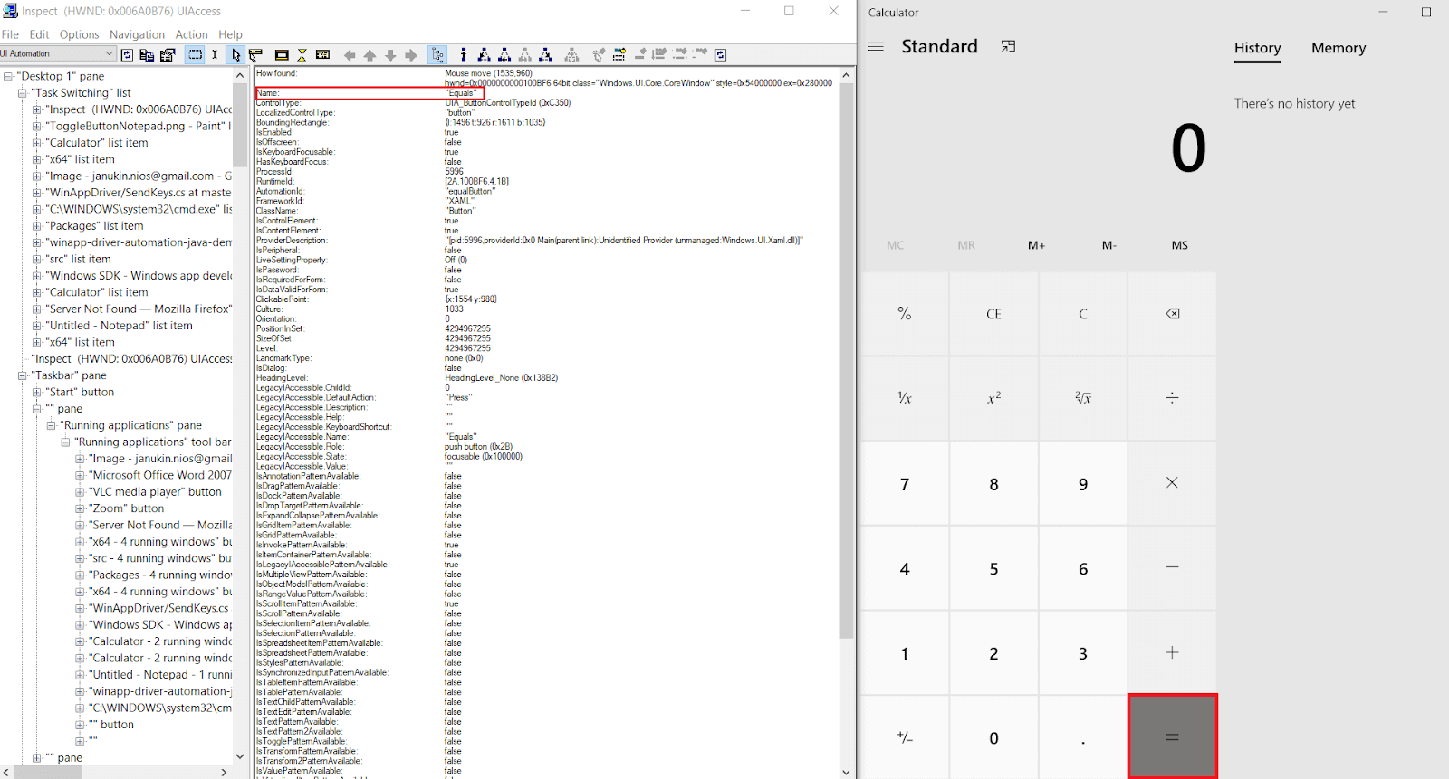Toggle Show Highlight Rectangle yellow box icon
The width and height of the screenshot is (1449, 779).
click(x=282, y=55)
